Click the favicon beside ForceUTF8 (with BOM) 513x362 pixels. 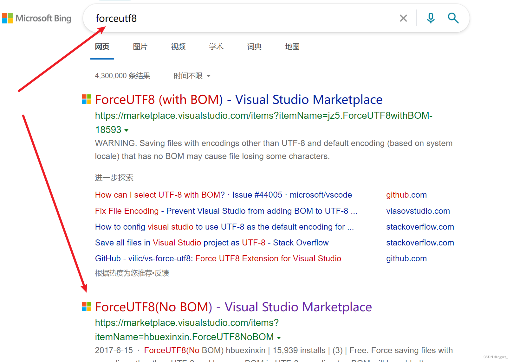click(x=87, y=99)
